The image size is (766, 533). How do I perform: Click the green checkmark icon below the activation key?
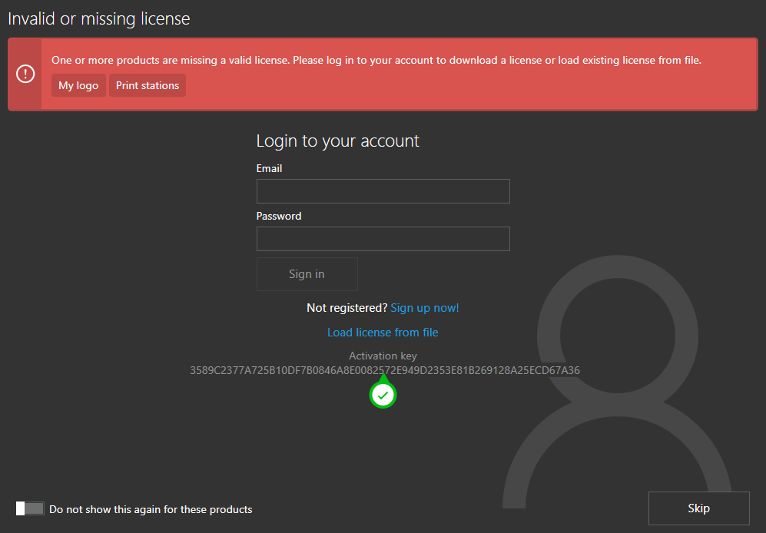point(383,395)
